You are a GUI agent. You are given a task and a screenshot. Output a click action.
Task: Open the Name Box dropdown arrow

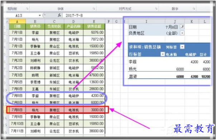[40, 15]
